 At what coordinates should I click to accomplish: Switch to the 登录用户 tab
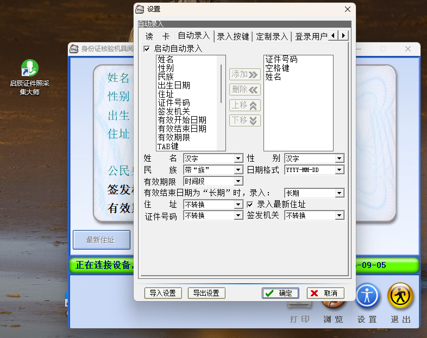(310, 36)
